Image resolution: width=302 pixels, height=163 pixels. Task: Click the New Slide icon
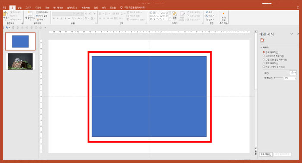30,13
